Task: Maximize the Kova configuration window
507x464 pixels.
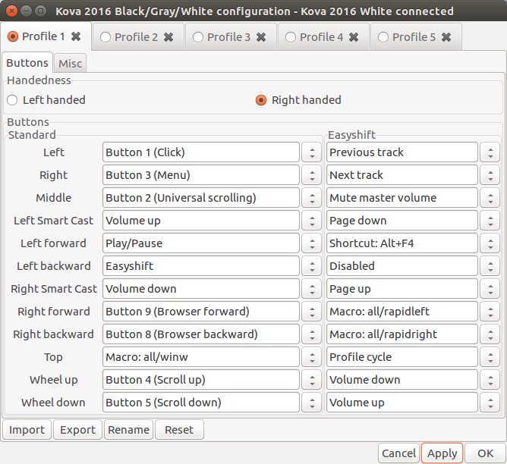Action: click(40, 11)
